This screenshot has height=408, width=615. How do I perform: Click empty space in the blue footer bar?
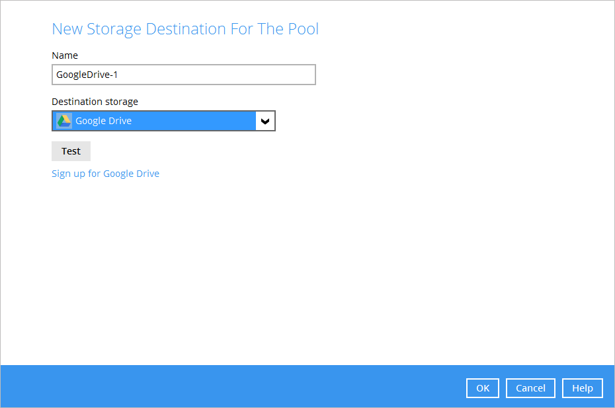coord(231,387)
